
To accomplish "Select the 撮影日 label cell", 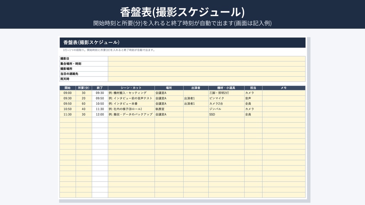I will point(84,59).
